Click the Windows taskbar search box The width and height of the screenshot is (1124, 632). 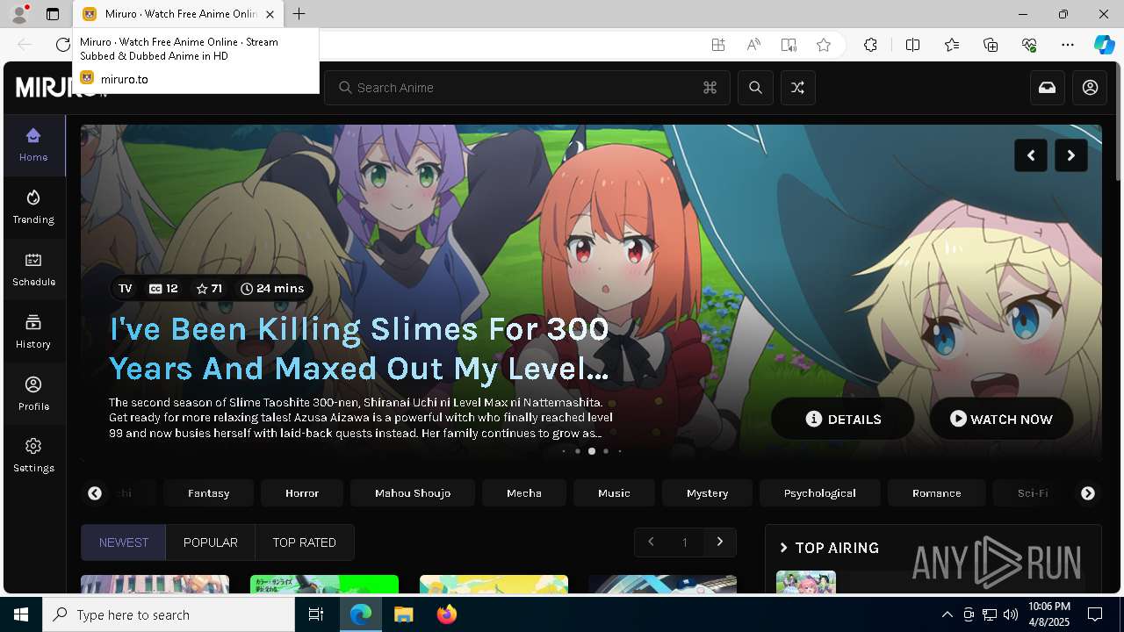[x=169, y=614]
